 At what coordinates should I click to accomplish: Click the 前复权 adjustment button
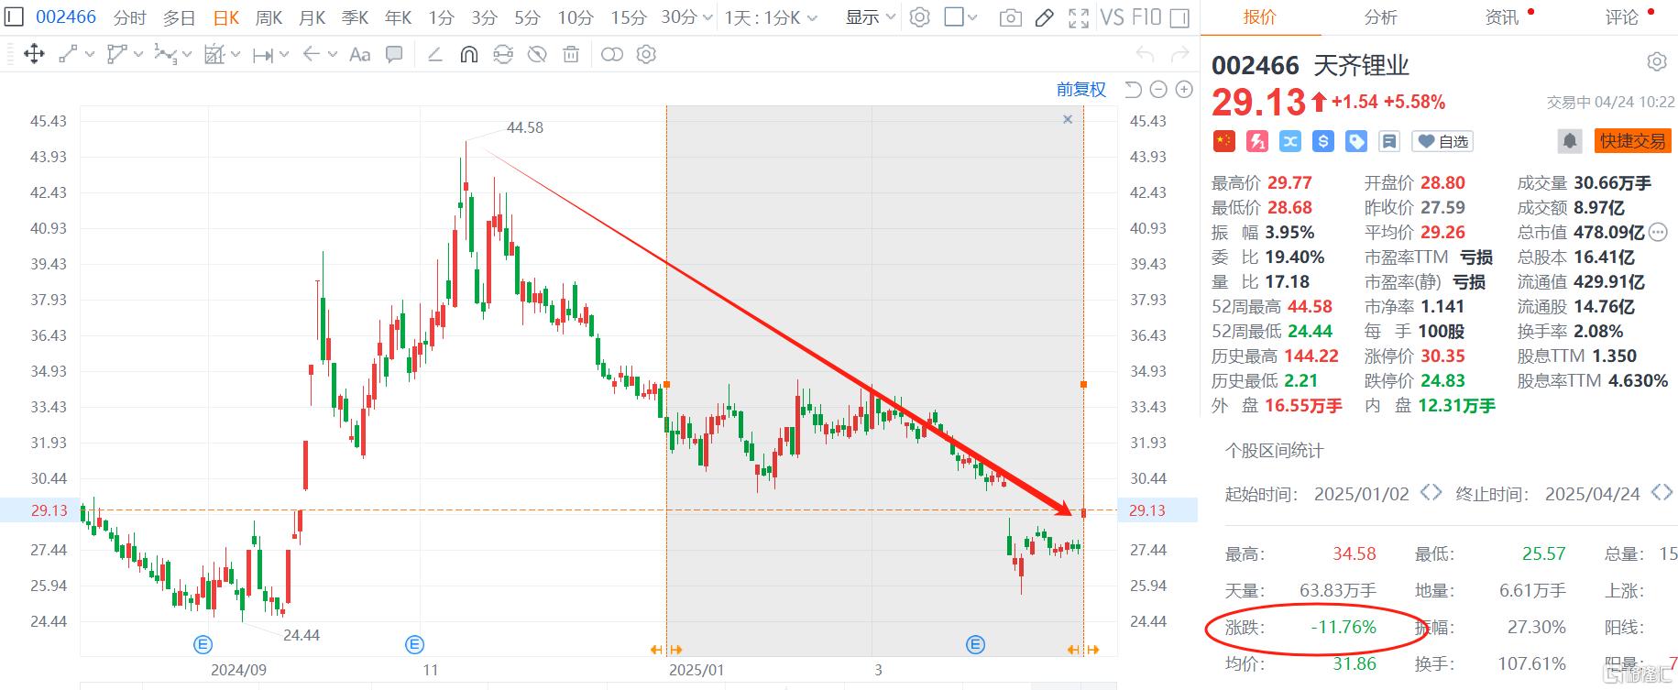pyautogui.click(x=1081, y=89)
